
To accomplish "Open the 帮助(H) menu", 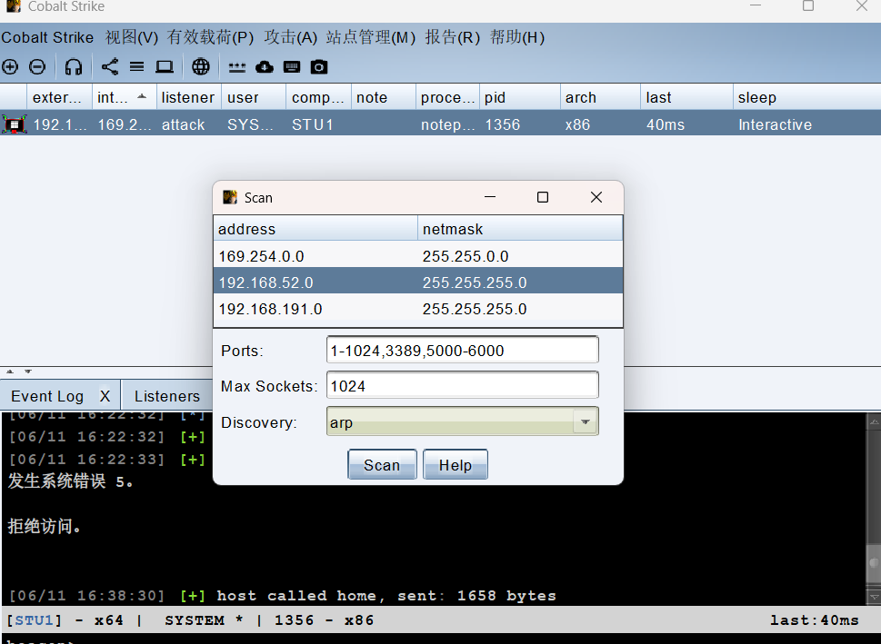I will click(x=517, y=37).
